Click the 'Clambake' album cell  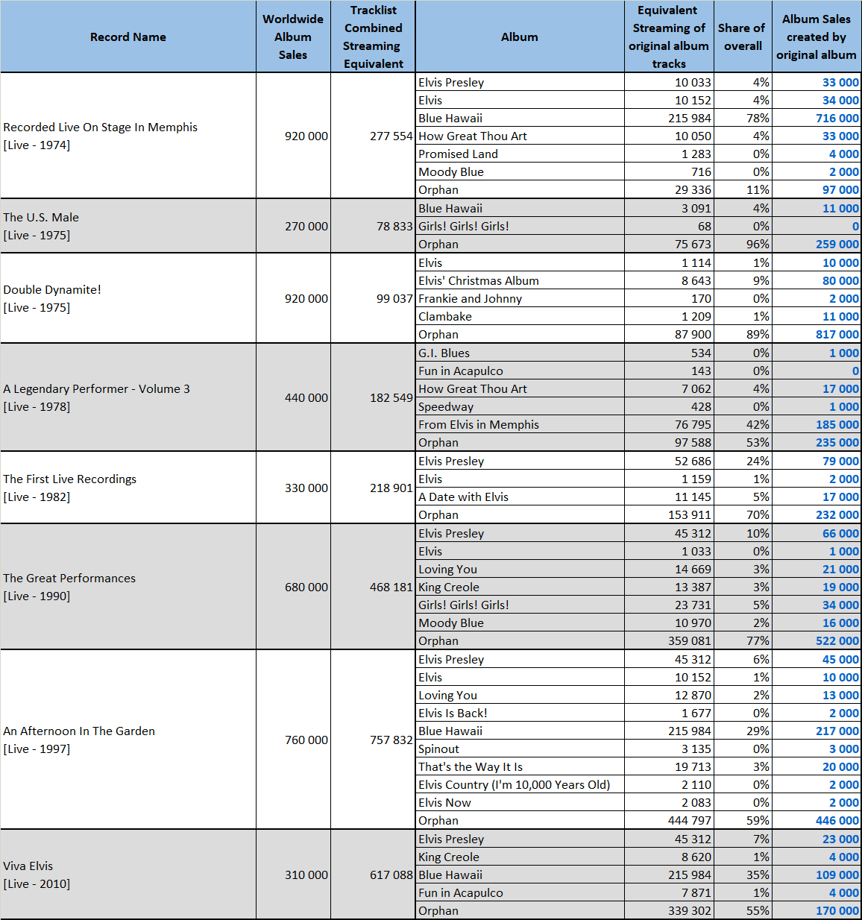520,316
